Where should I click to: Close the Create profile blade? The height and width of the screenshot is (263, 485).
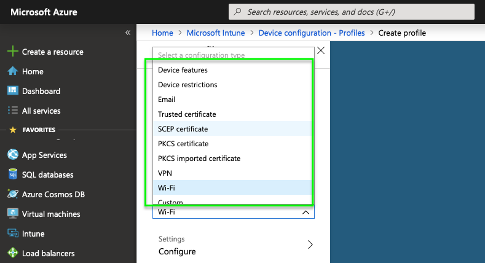[x=320, y=51]
